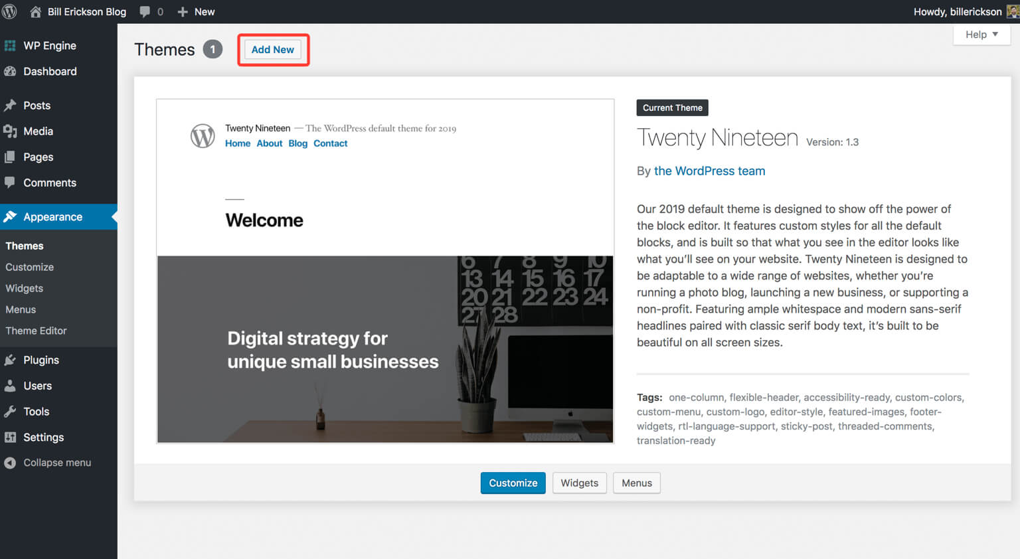Select Themes submenu item
1020x559 pixels.
[x=25, y=246]
